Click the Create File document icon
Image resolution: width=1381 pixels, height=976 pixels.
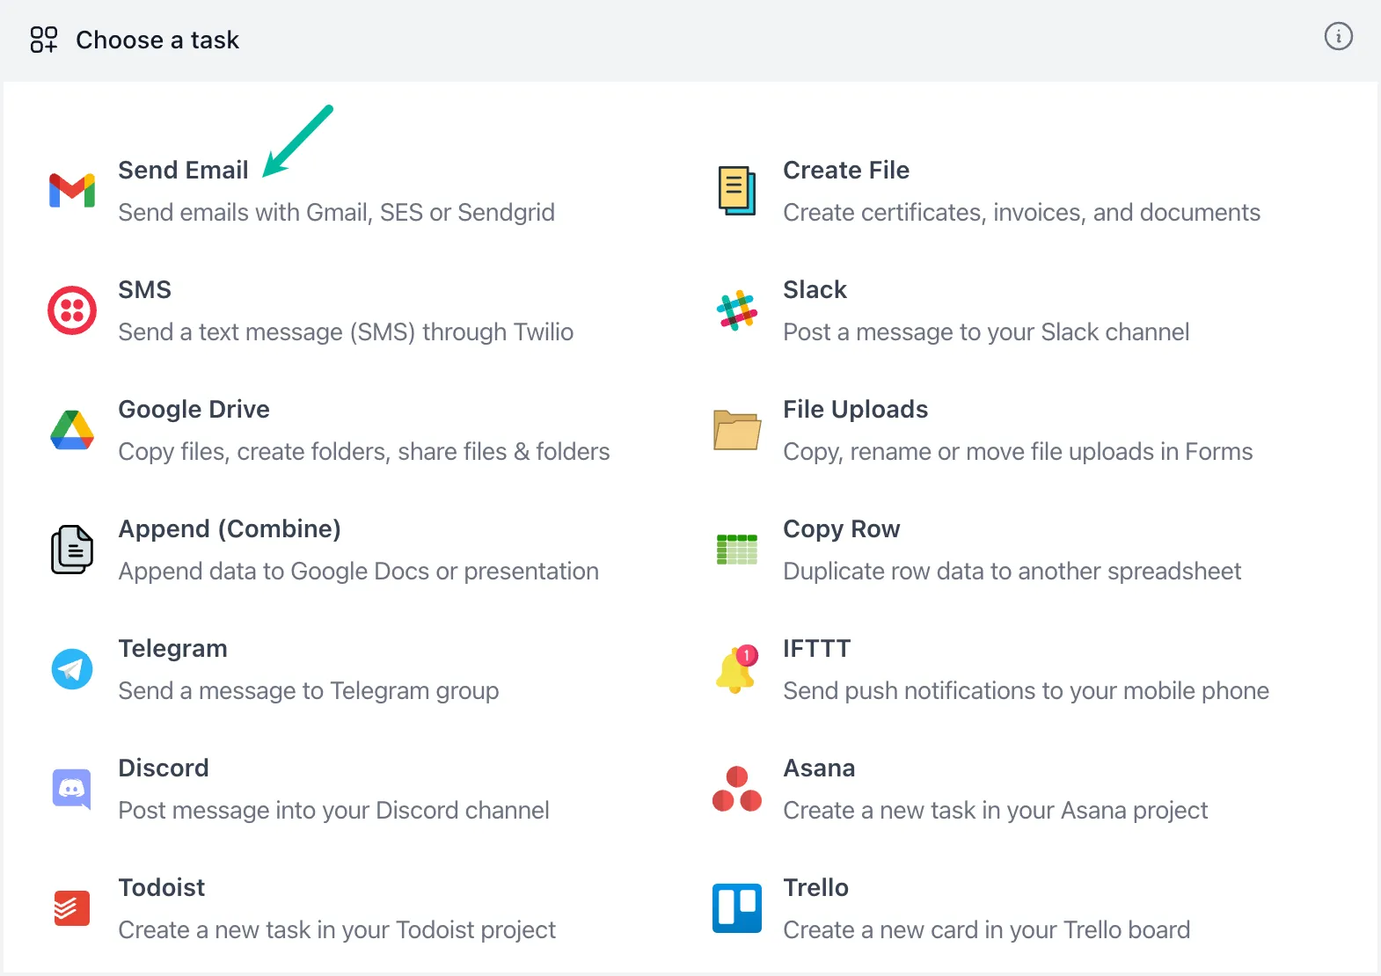coord(737,191)
